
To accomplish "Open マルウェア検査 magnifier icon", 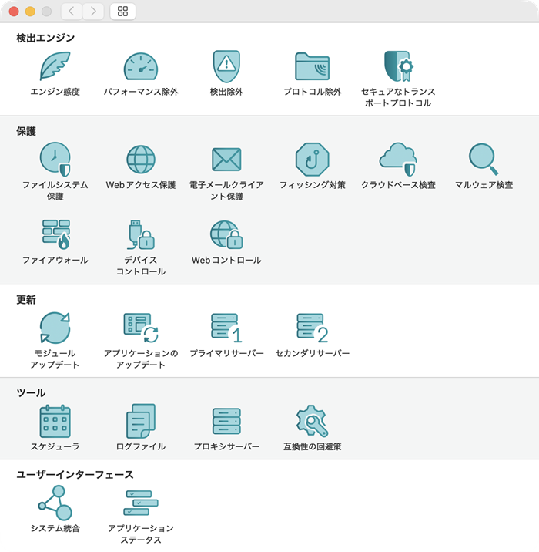I will tap(484, 159).
